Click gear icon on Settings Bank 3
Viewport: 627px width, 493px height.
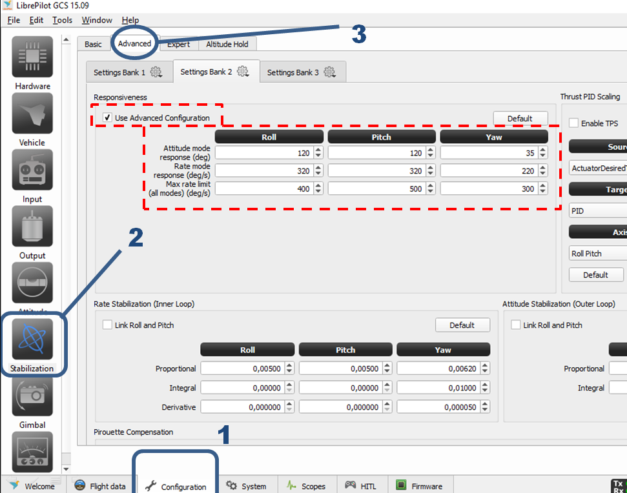click(329, 72)
